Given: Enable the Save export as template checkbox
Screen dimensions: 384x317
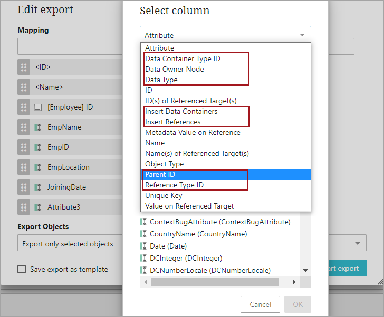Looking at the screenshot, I should [x=22, y=269].
